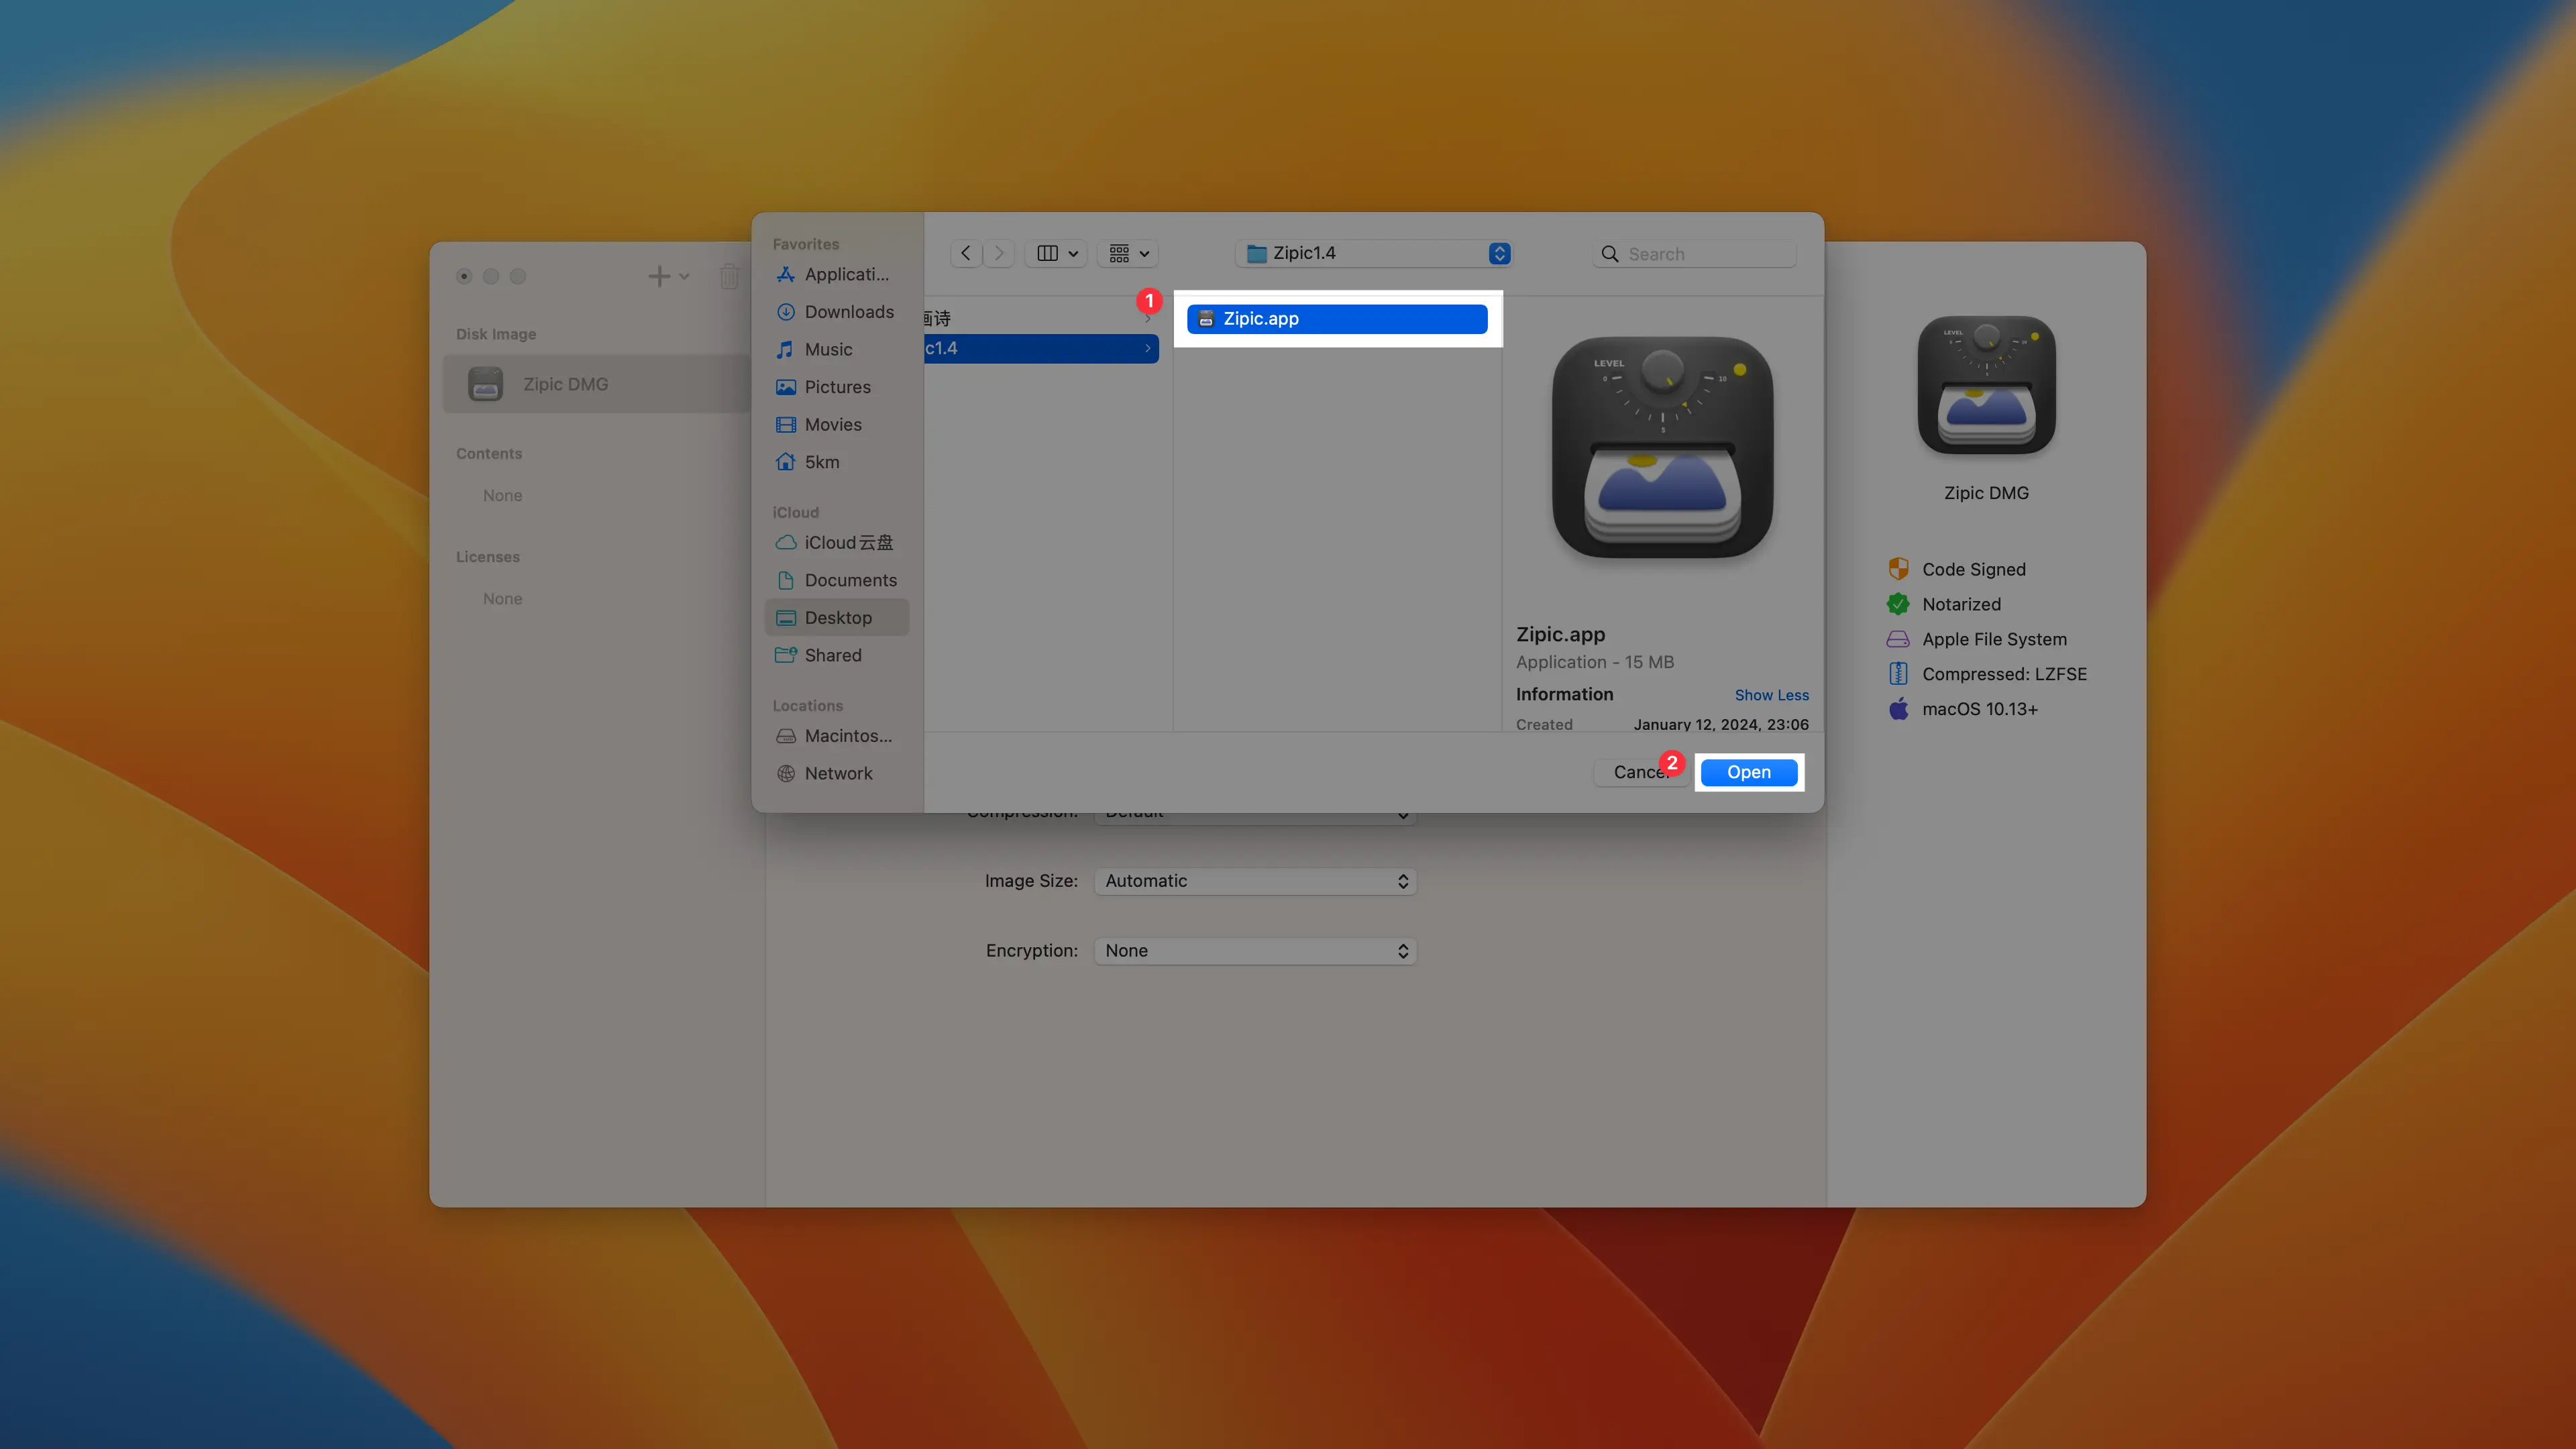Open the chevron menu beside the plus button
The height and width of the screenshot is (1449, 2576).
point(684,276)
